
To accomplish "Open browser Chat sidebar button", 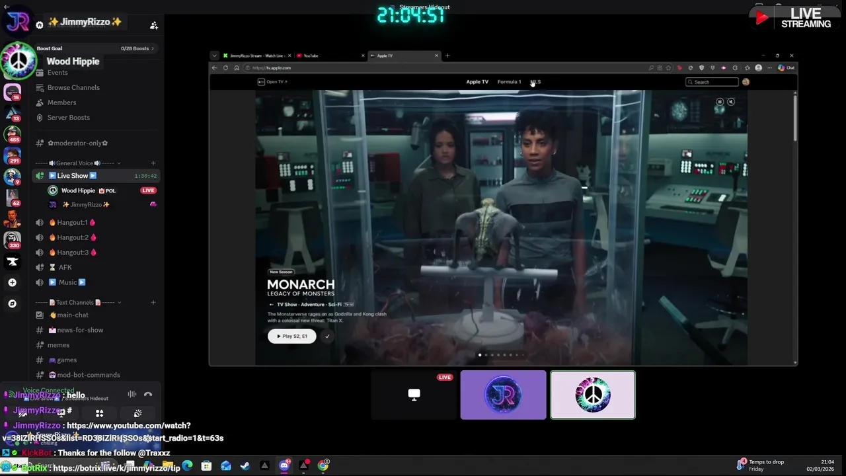I will pos(786,67).
